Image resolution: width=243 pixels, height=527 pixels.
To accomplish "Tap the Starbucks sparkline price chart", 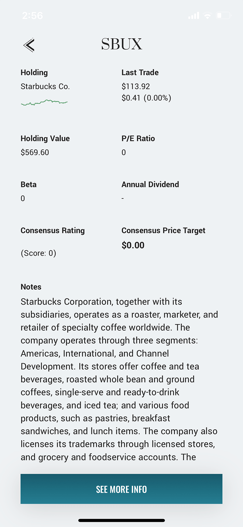I will (x=44, y=103).
